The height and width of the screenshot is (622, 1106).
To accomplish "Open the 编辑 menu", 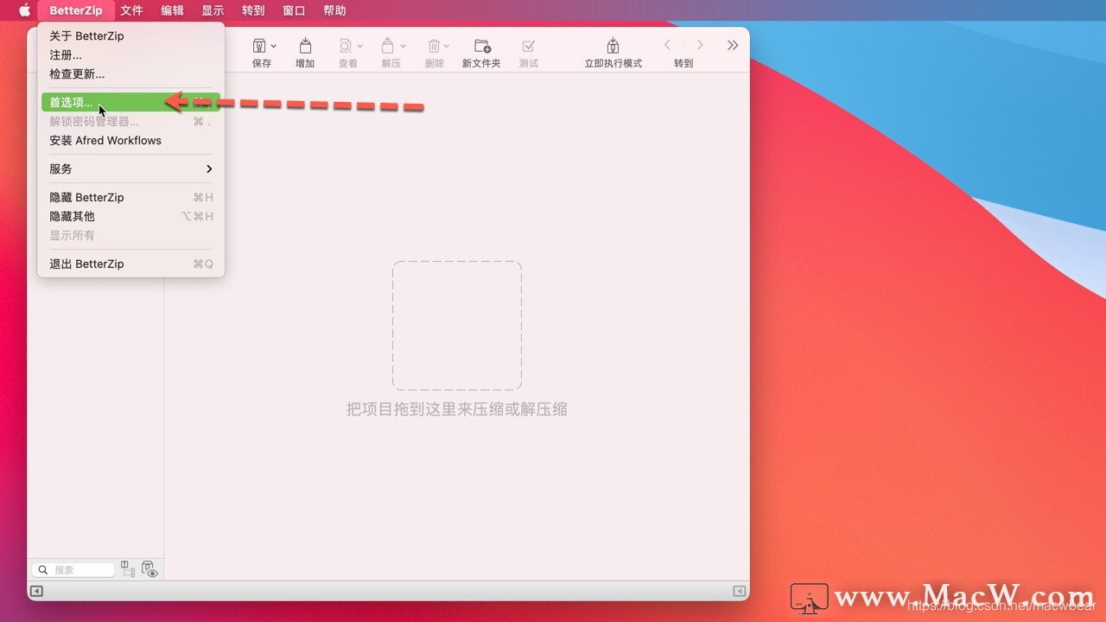I will click(x=172, y=10).
